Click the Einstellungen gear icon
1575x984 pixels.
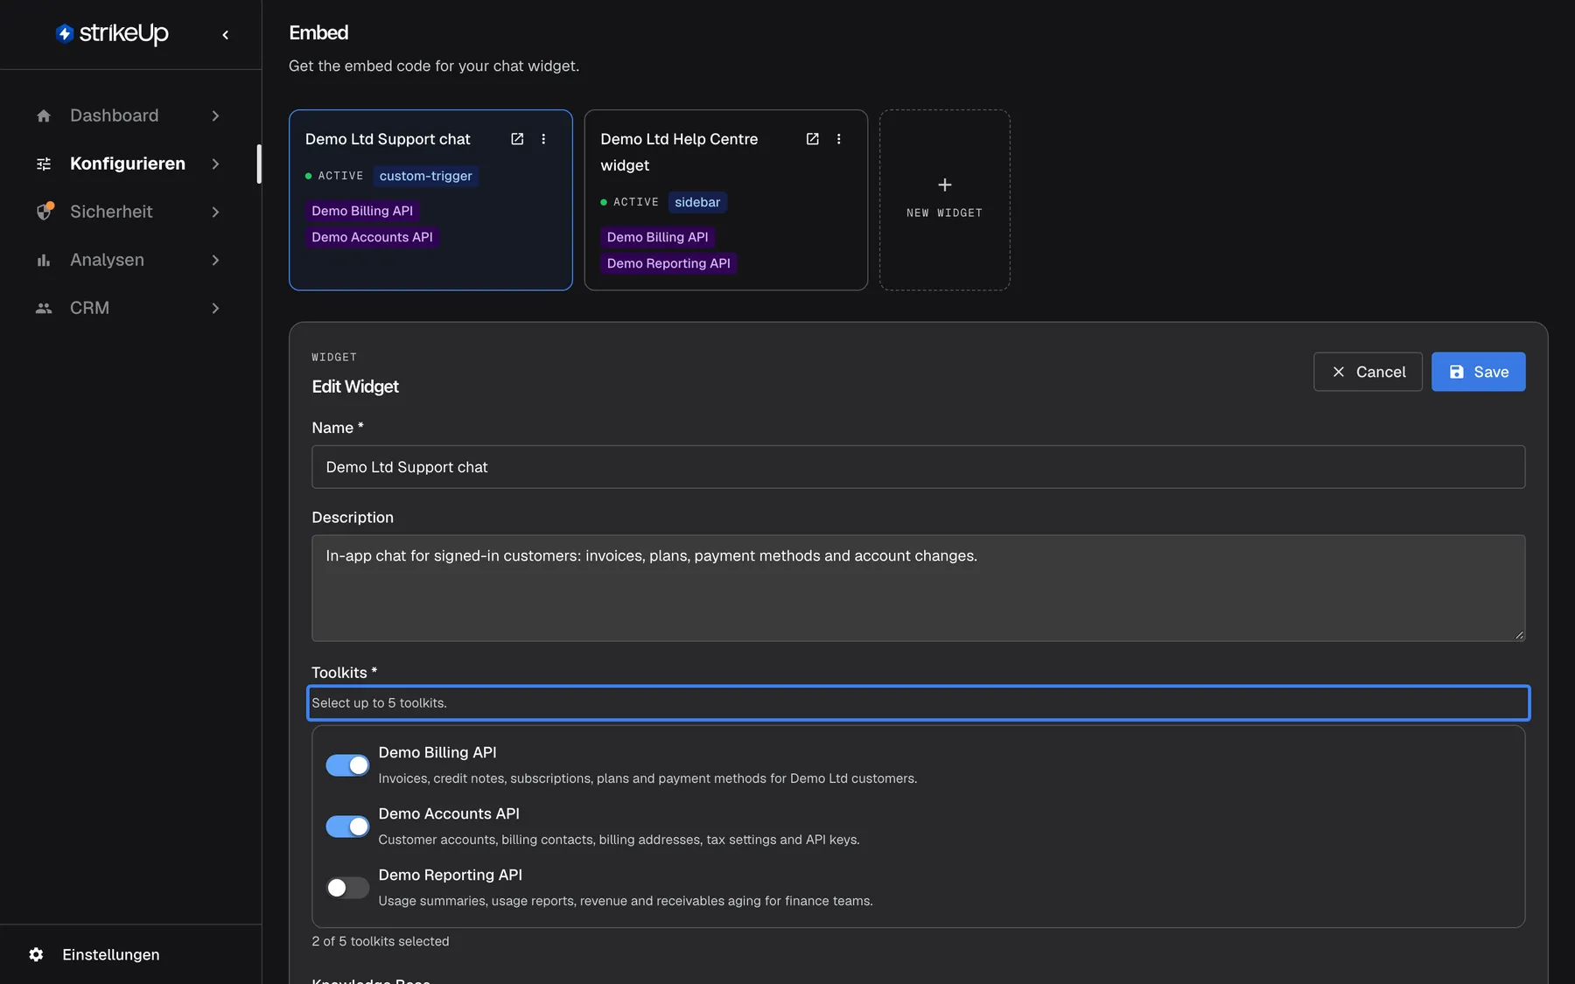36,954
